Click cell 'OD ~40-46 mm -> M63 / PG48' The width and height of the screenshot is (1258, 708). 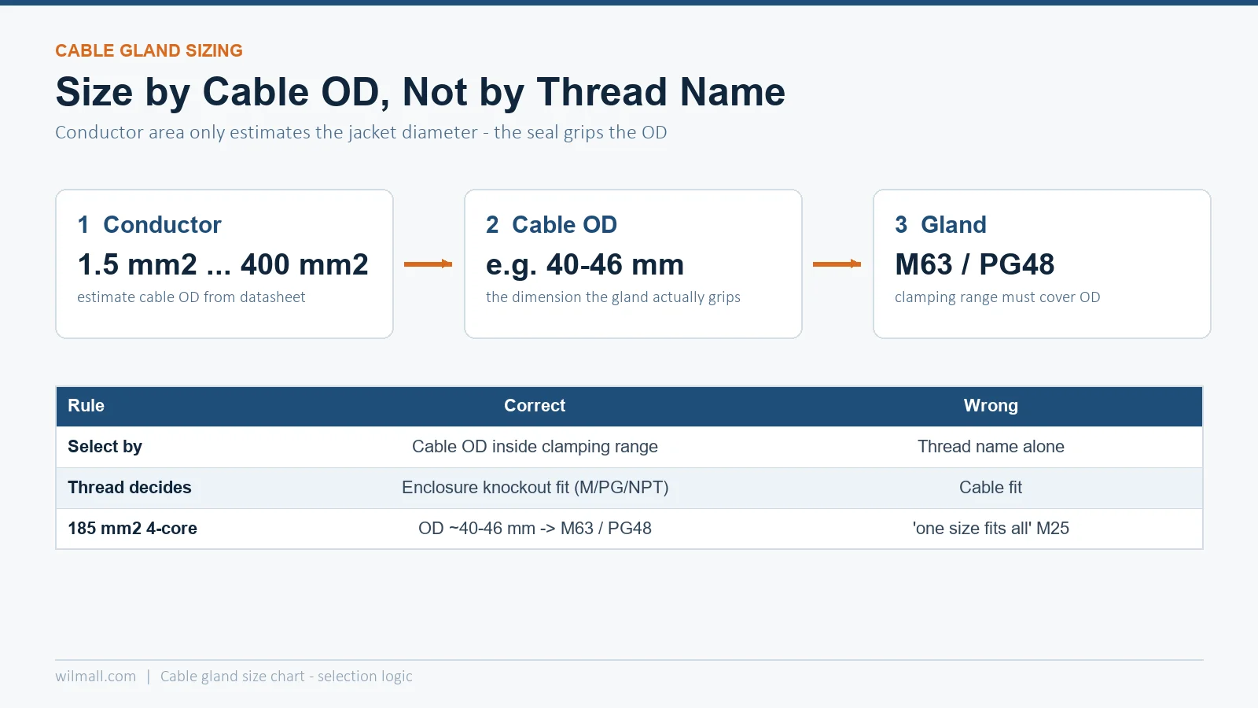tap(535, 529)
